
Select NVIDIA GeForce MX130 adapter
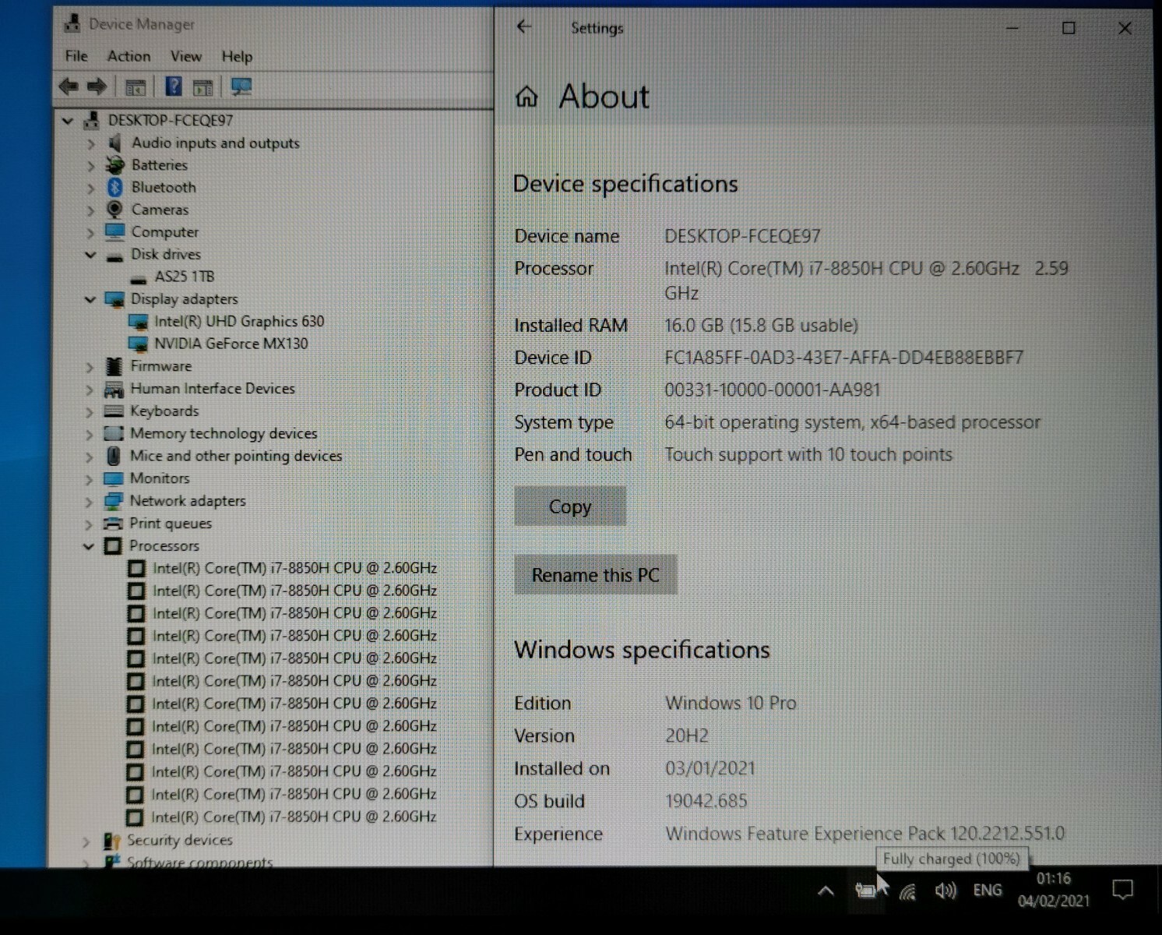tap(231, 344)
